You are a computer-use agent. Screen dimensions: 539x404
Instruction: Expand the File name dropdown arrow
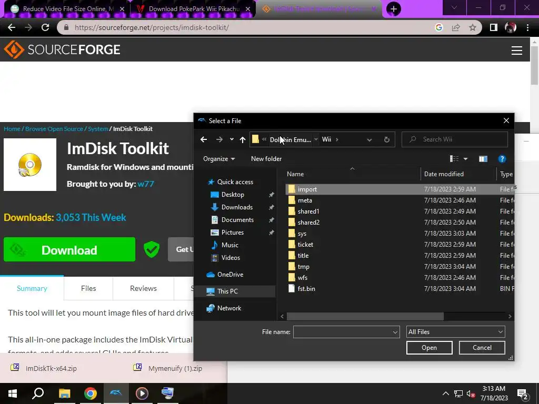395,332
